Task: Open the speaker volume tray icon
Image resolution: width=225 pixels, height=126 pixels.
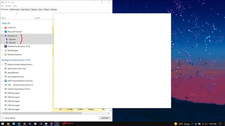Action: point(206,124)
